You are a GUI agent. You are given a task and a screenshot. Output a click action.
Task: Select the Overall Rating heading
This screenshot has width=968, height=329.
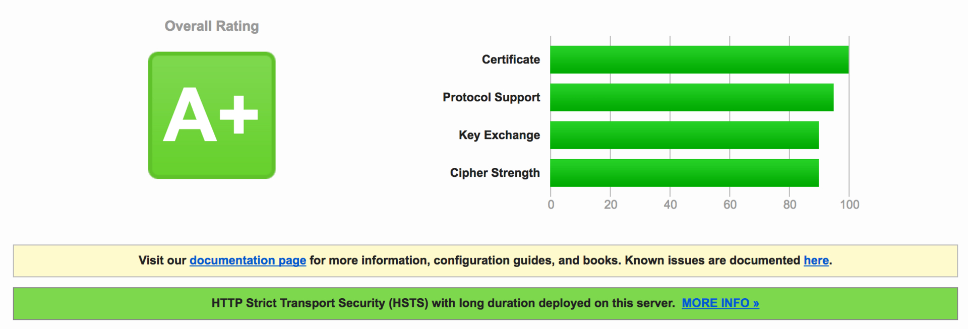pos(212,26)
